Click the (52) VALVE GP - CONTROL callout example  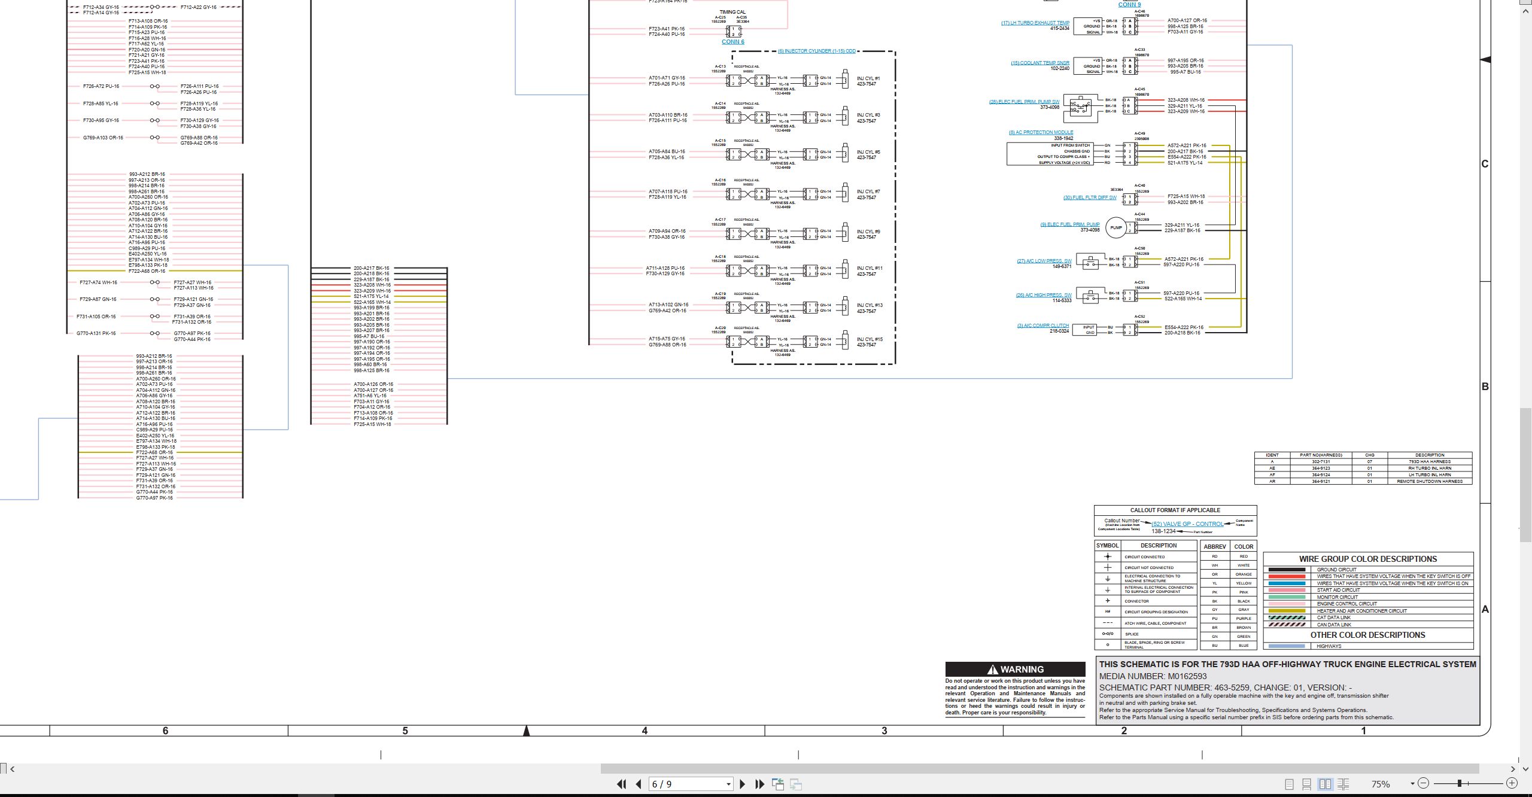1187,524
